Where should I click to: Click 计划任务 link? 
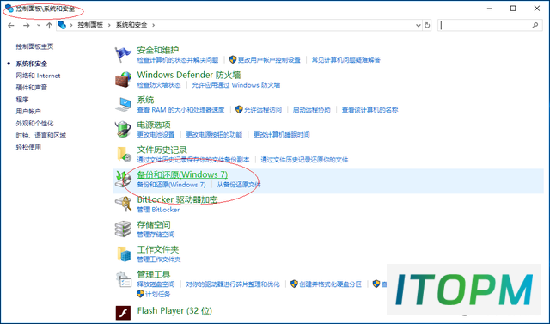[x=157, y=294]
